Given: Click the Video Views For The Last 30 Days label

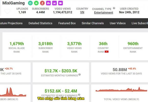Looking at the screenshot, I should 121,74.
